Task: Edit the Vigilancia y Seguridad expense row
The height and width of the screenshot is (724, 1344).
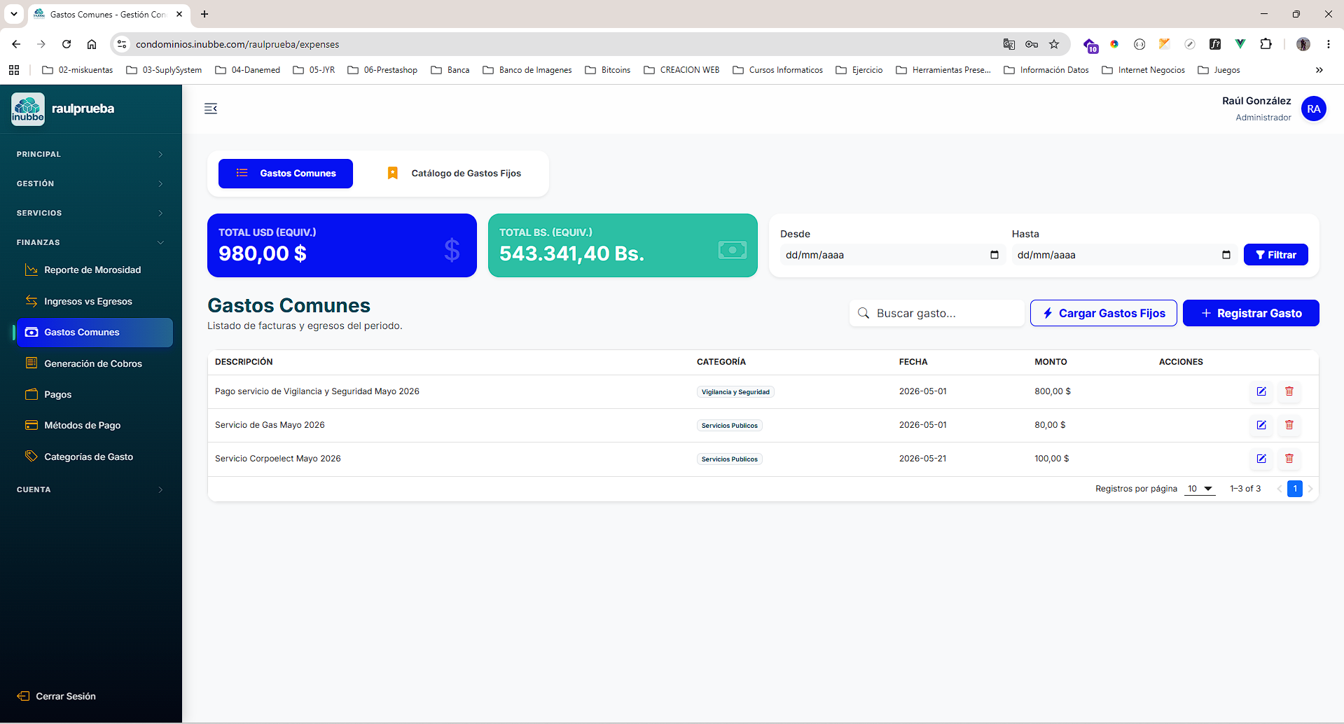Action: (x=1261, y=391)
